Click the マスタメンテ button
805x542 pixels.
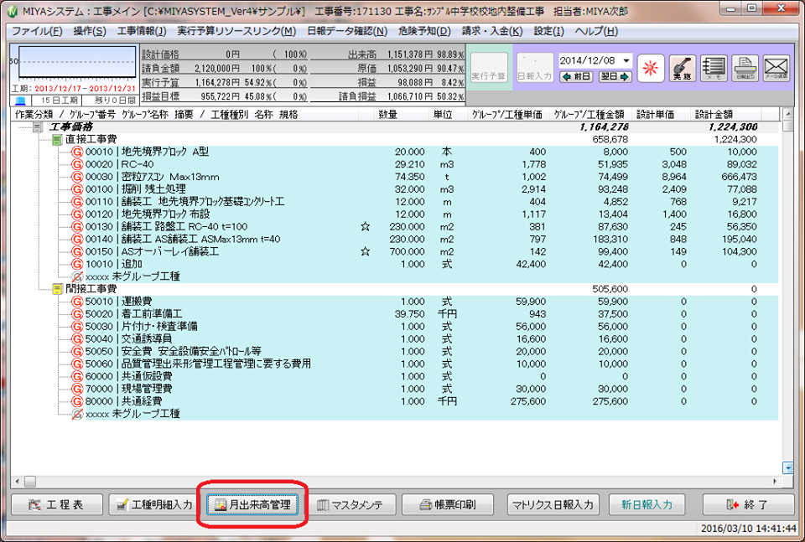coord(351,504)
